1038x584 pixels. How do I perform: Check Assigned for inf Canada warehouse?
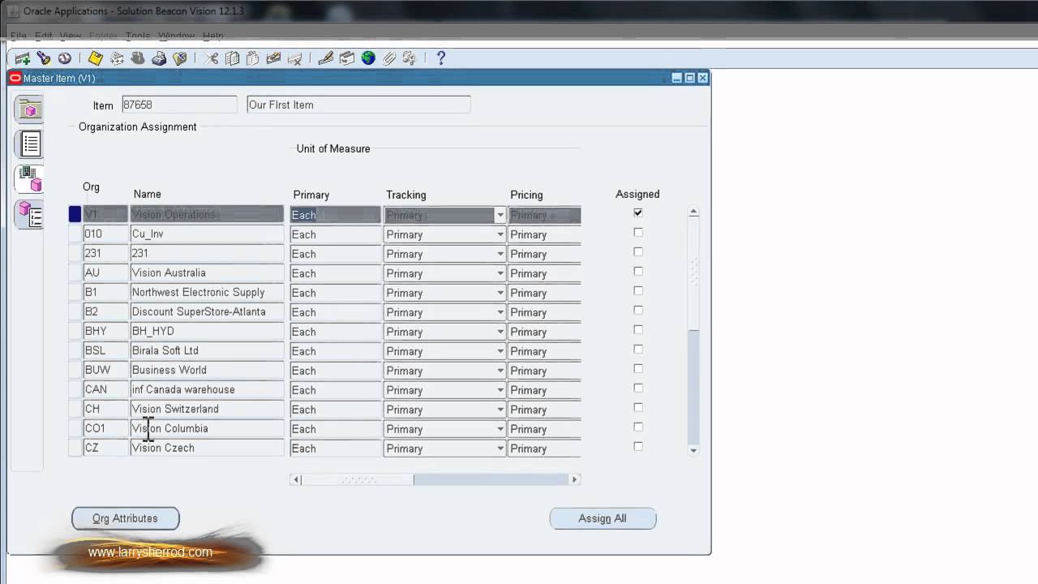tap(638, 388)
